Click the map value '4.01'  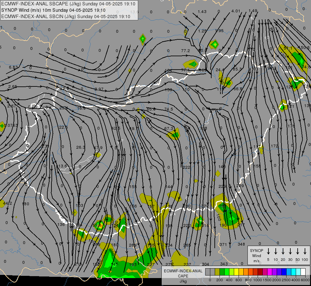point(236,11)
